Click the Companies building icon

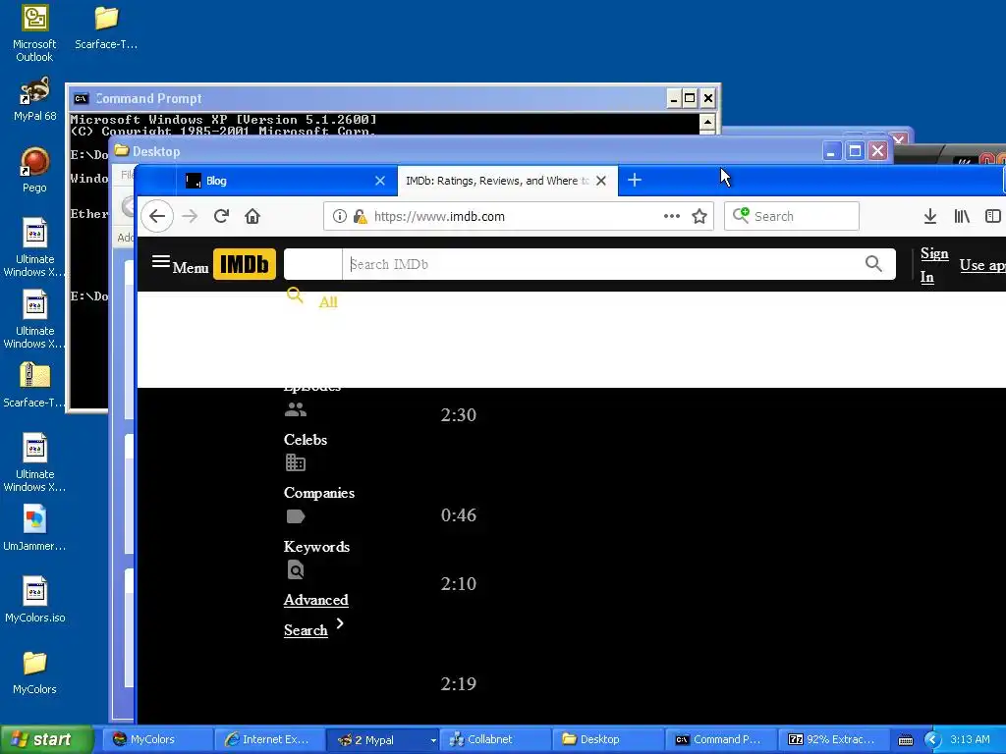click(x=295, y=462)
